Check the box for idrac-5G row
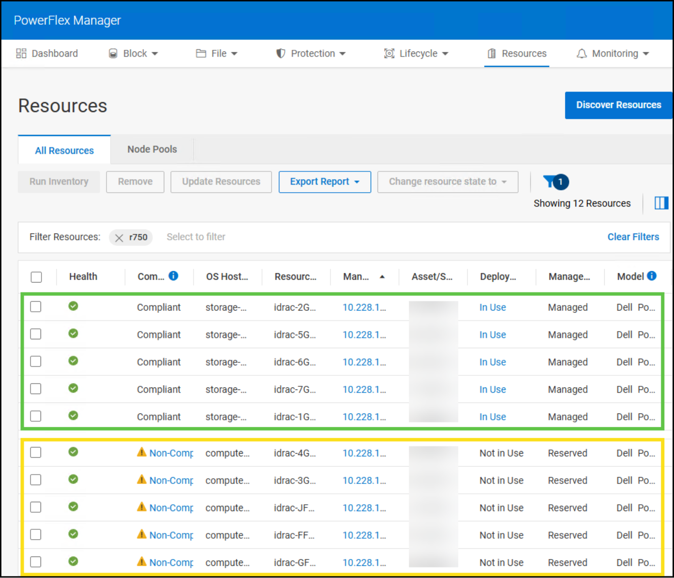Viewport: 674px width, 578px height. [x=36, y=334]
